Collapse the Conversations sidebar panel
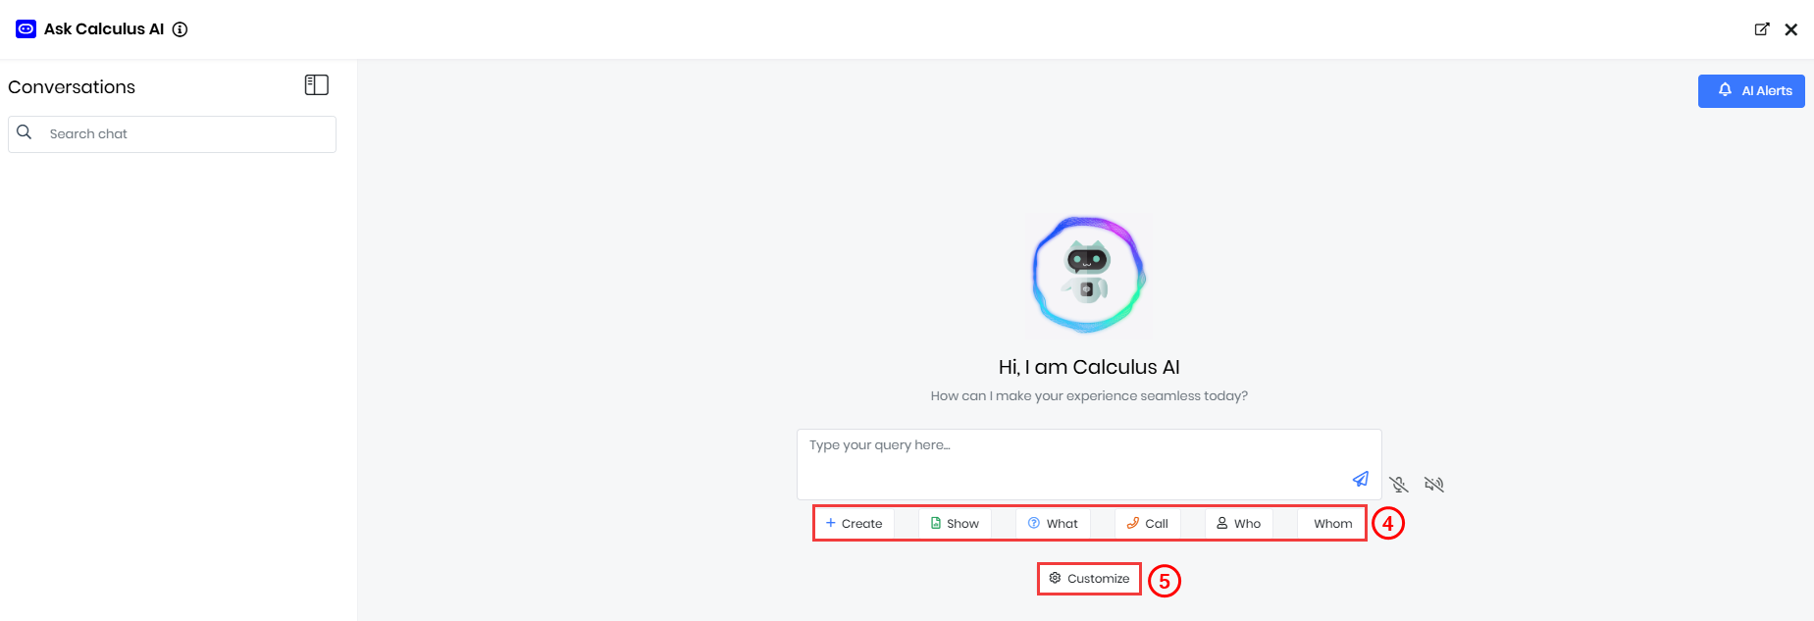1814x621 pixels. coord(316,85)
